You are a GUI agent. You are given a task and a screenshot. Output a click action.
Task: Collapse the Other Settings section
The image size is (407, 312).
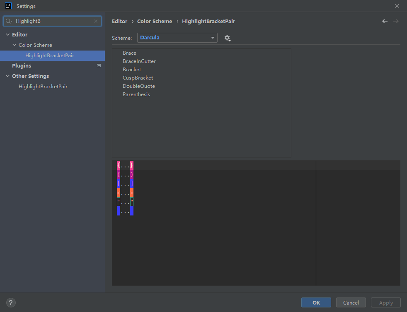7,76
